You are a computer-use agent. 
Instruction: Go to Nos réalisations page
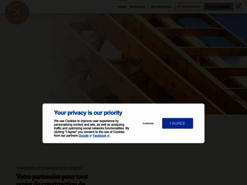161,7
